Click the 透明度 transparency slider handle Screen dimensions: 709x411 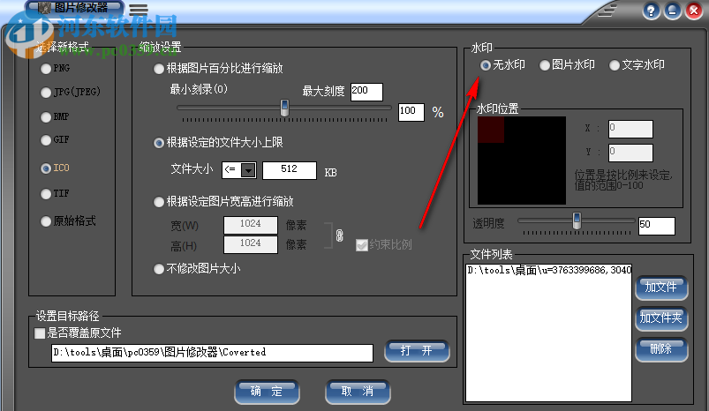point(577,220)
